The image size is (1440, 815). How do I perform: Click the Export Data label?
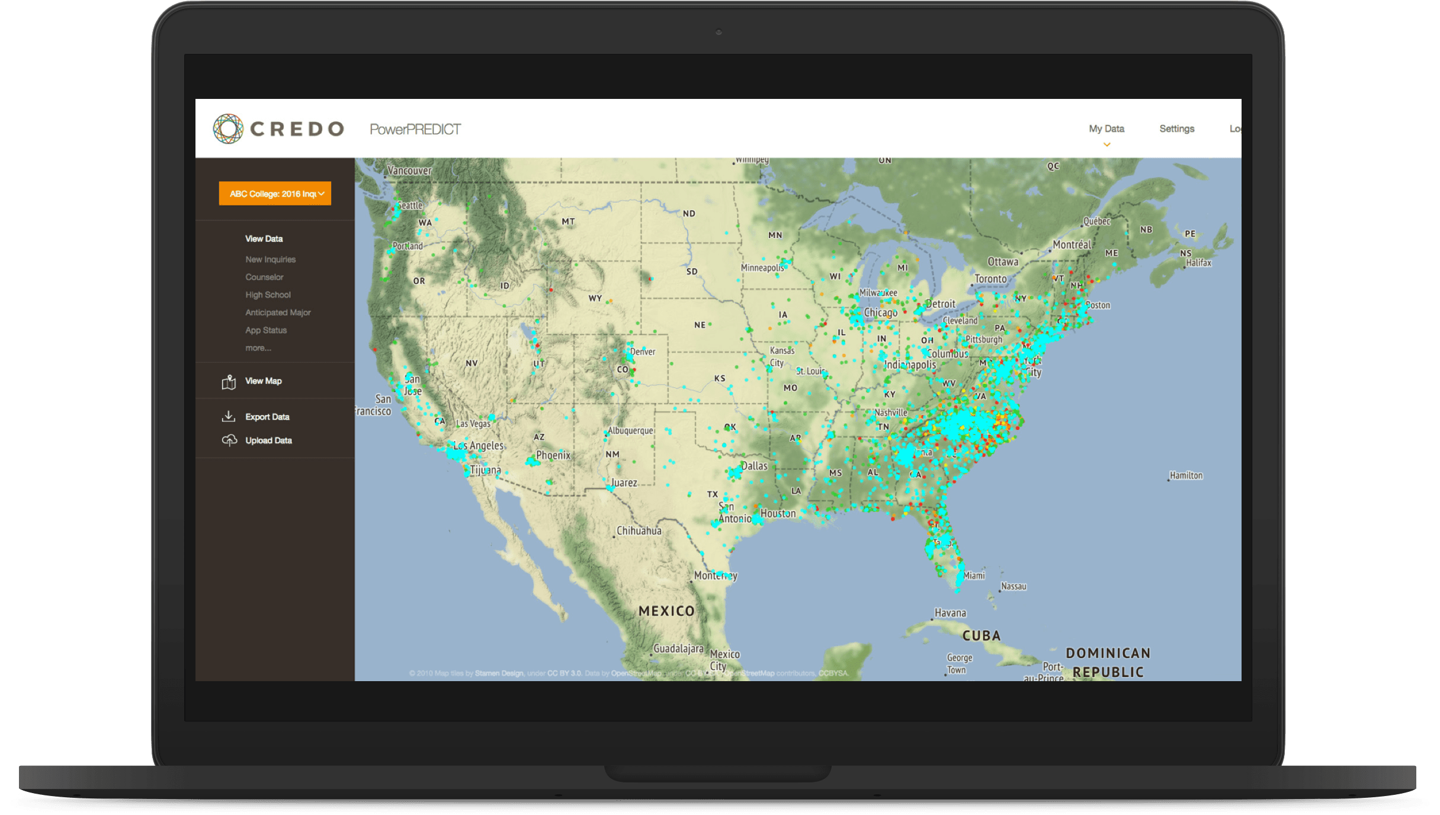pyautogui.click(x=267, y=417)
